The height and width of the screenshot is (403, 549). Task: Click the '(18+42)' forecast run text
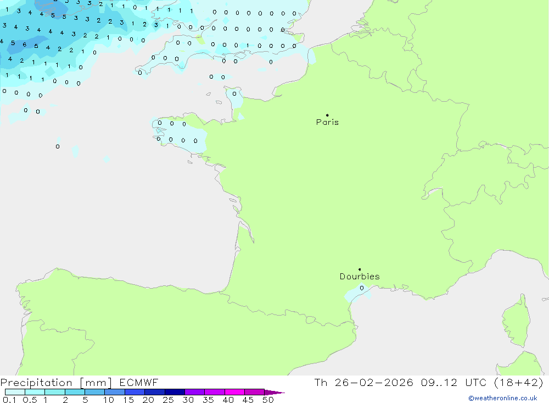tap(519, 382)
